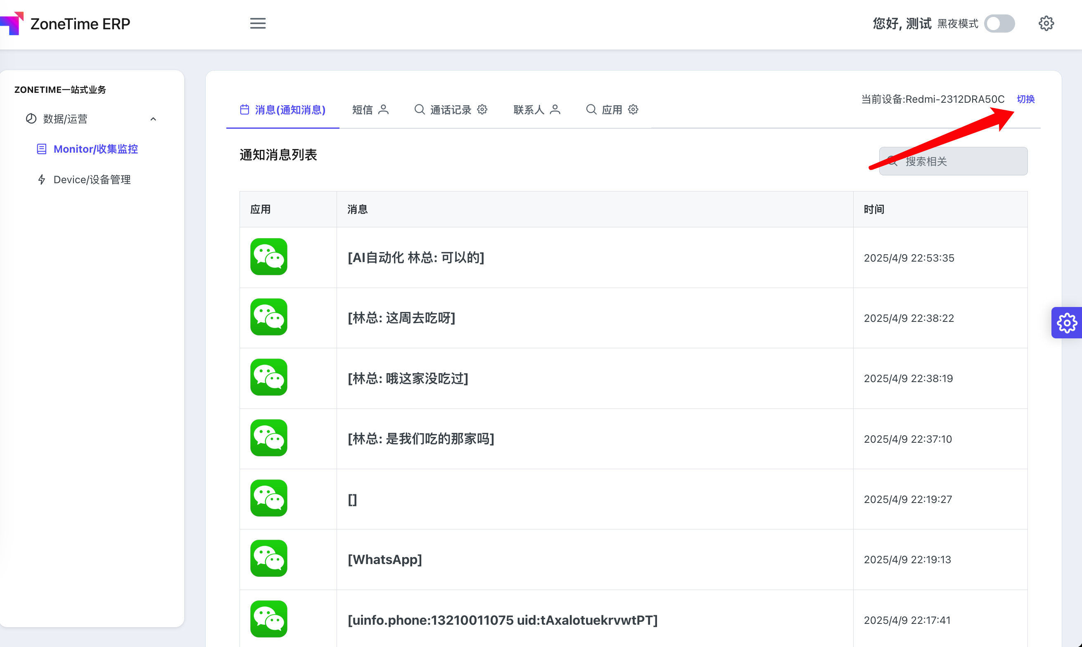
Task: Click the ZoneTime ERP logo icon
Action: tap(12, 23)
